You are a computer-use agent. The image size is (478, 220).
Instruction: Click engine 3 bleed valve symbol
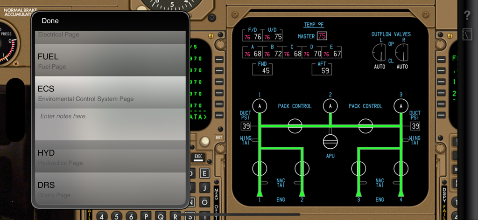tap(358, 168)
